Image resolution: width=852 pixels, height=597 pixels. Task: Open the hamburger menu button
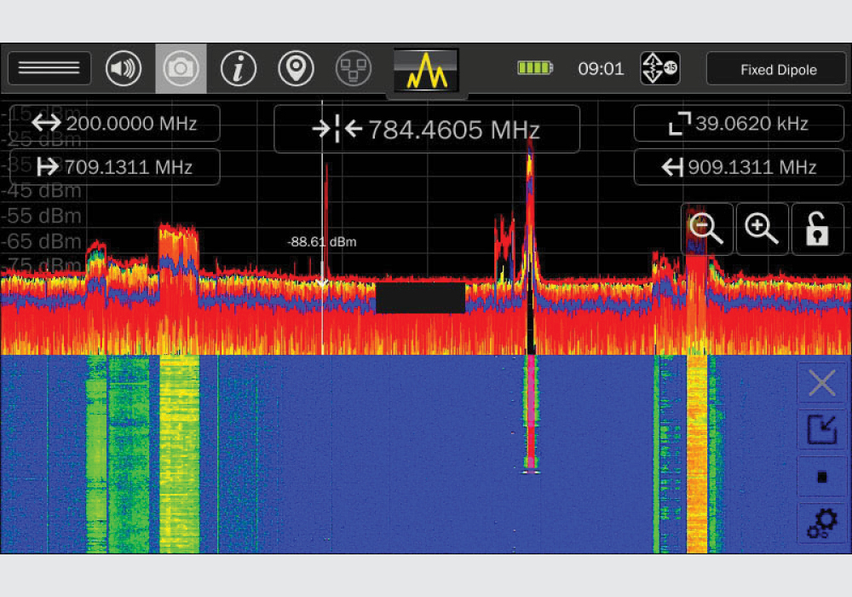coord(49,69)
